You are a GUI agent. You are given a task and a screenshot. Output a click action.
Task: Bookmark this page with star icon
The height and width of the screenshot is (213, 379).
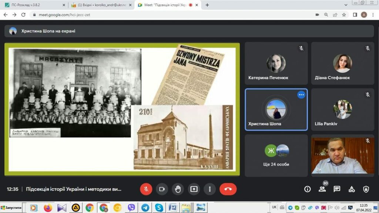click(344, 15)
